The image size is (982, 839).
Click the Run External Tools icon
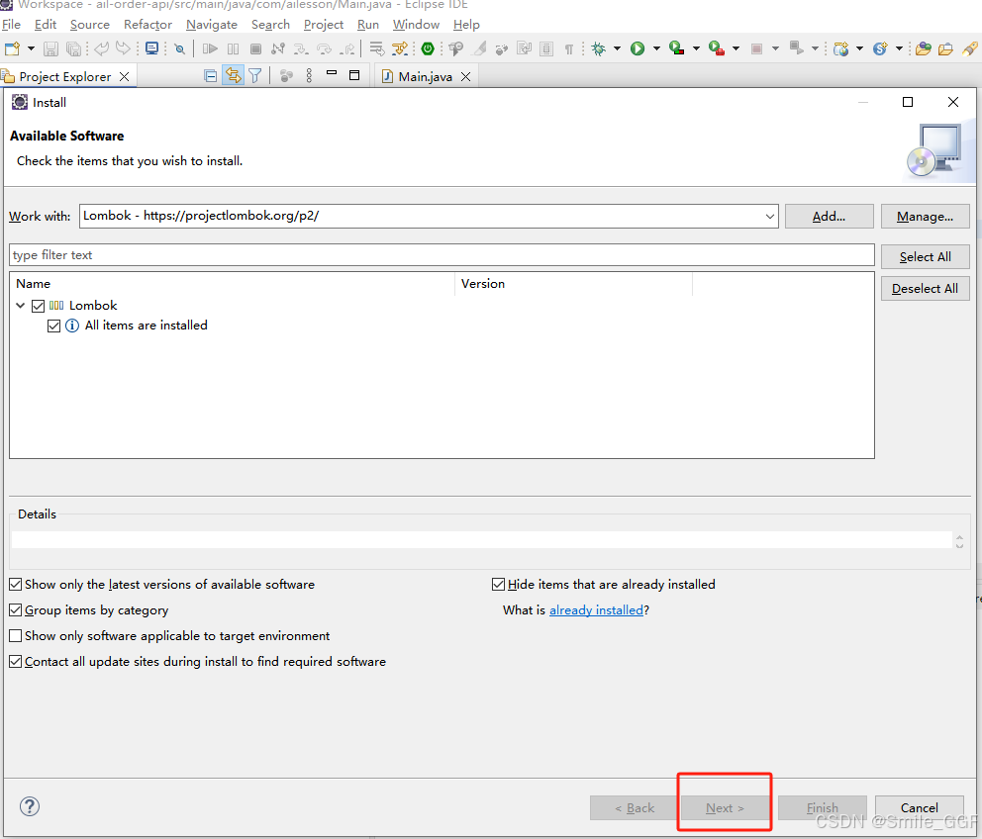717,48
